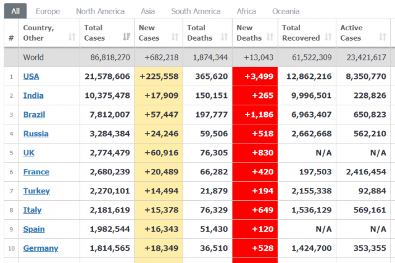Click the Total Cases header label
This screenshot has width=395, height=263.
(94, 33)
